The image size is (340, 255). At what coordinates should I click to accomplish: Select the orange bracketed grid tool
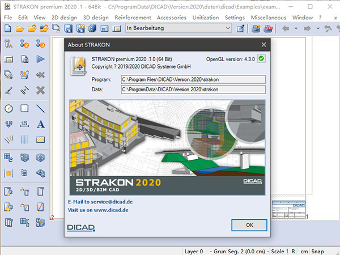[x=8, y=173]
